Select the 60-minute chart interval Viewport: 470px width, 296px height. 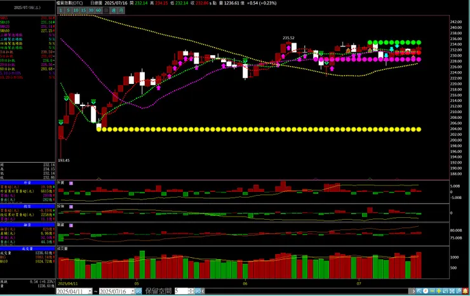(x=98, y=10)
